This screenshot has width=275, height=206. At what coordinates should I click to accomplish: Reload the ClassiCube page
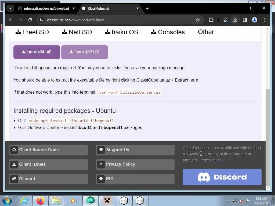(x=30, y=20)
